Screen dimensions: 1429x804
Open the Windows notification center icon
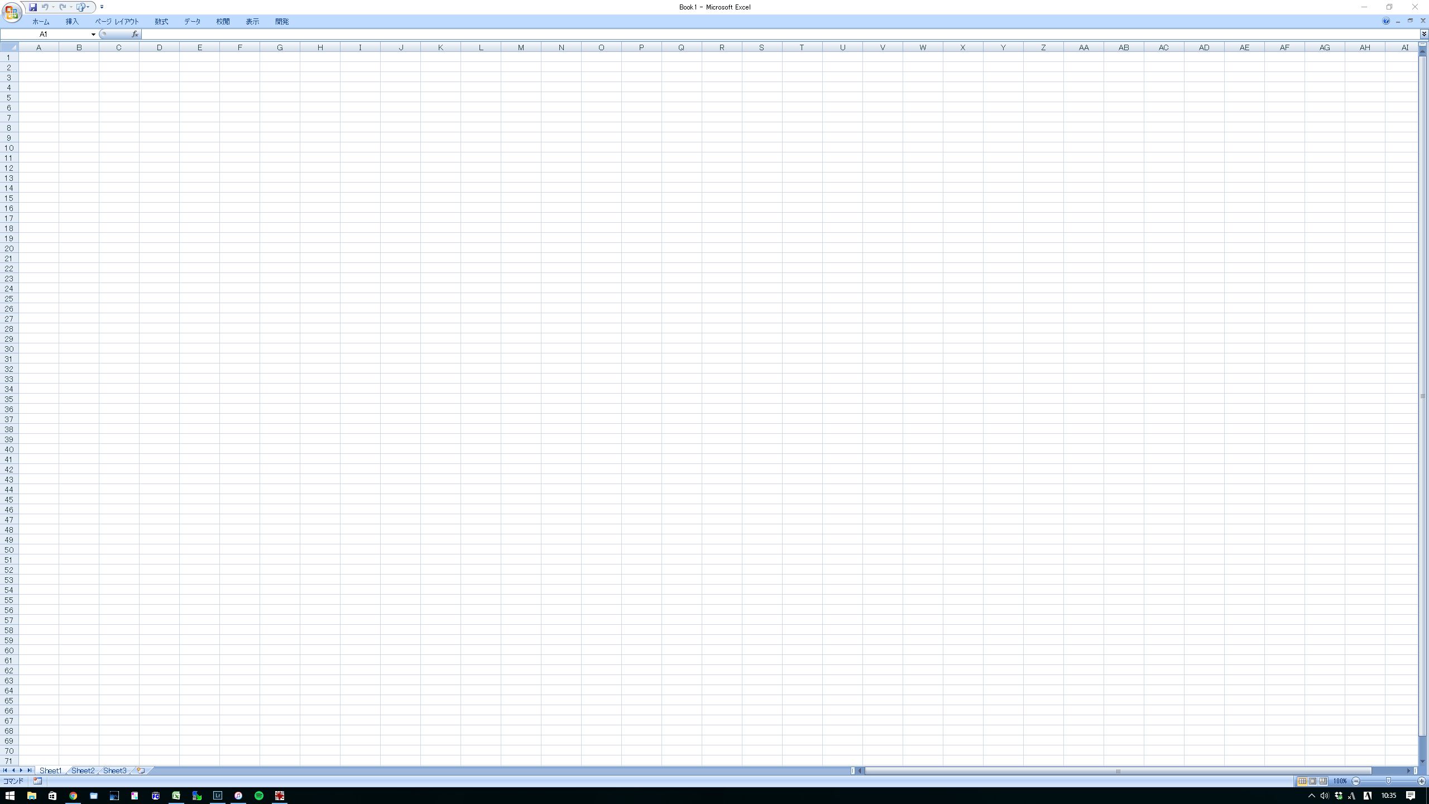tap(1411, 796)
